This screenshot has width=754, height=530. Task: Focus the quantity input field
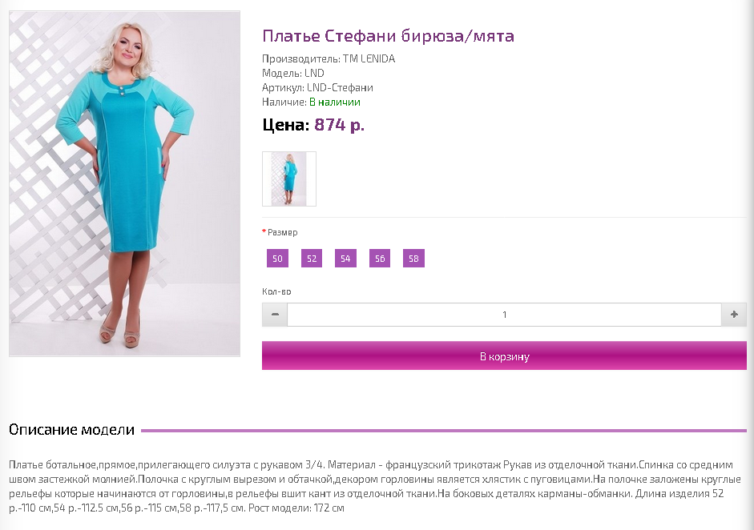(x=505, y=315)
